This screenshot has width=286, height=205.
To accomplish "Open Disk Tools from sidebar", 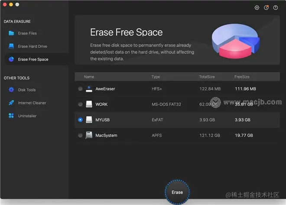I will click(36, 90).
